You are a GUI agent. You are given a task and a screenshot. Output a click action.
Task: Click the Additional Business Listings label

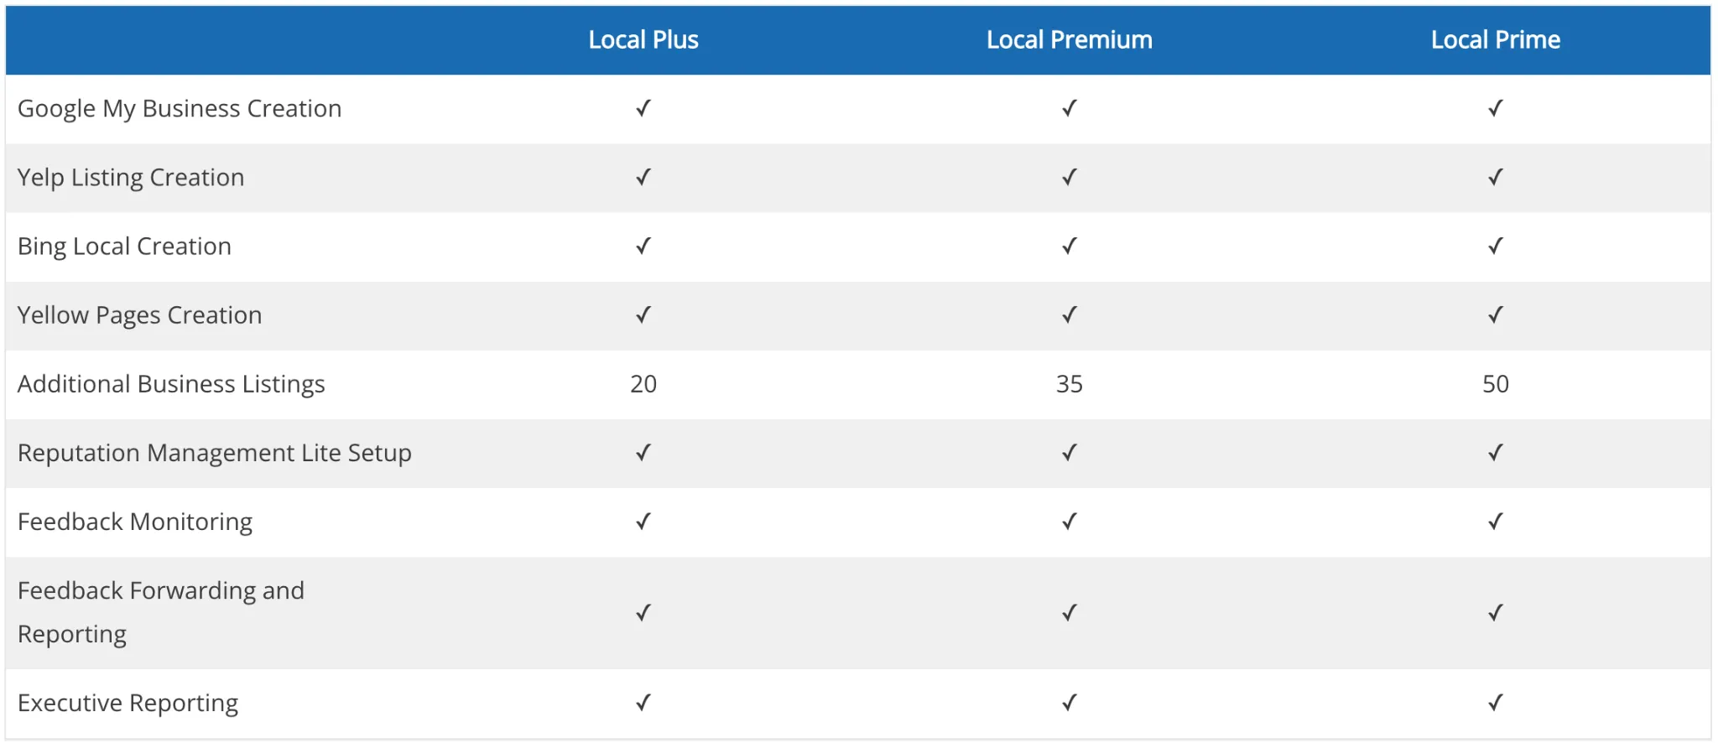171,384
